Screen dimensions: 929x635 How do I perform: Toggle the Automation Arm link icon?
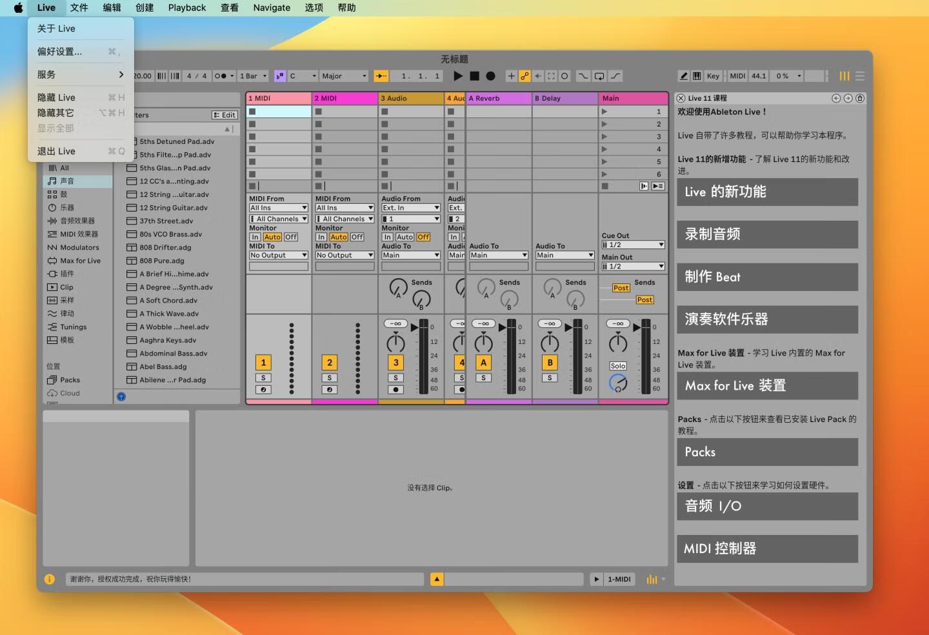point(524,76)
